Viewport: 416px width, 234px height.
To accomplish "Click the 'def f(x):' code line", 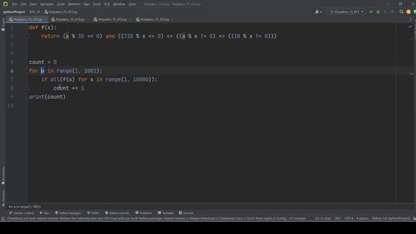I will click(x=43, y=27).
